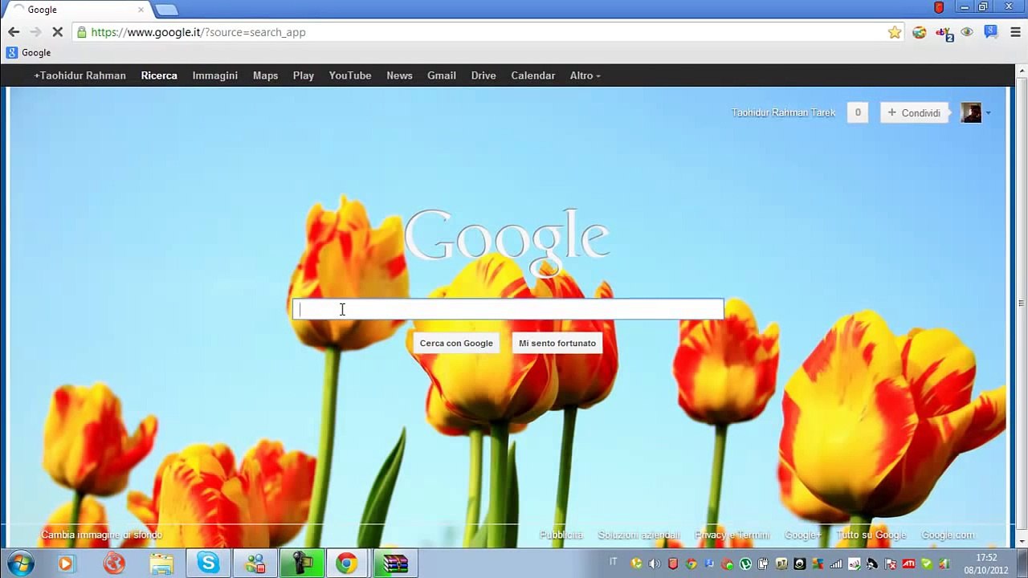Click Cambia immagine di sfondo link
This screenshot has height=578, width=1028.
[102, 535]
